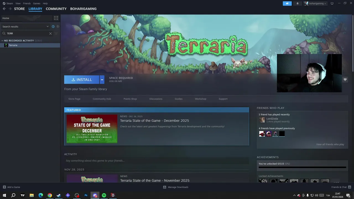Open Spotify from the taskbar
The image size is (354, 199).
pyautogui.click(x=104, y=195)
